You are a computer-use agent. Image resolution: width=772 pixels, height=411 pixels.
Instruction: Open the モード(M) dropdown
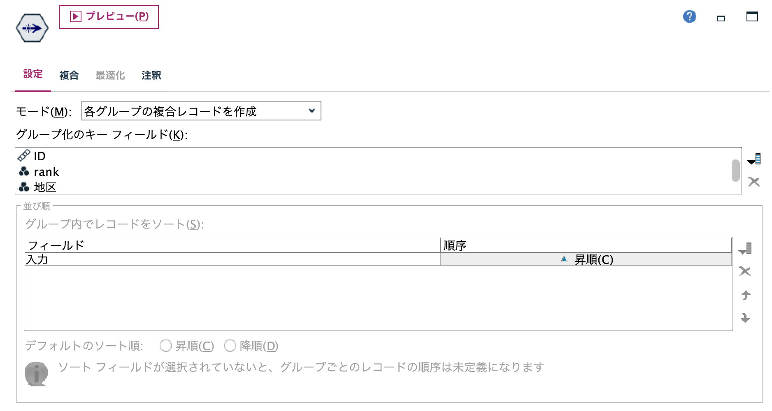pyautogui.click(x=201, y=111)
